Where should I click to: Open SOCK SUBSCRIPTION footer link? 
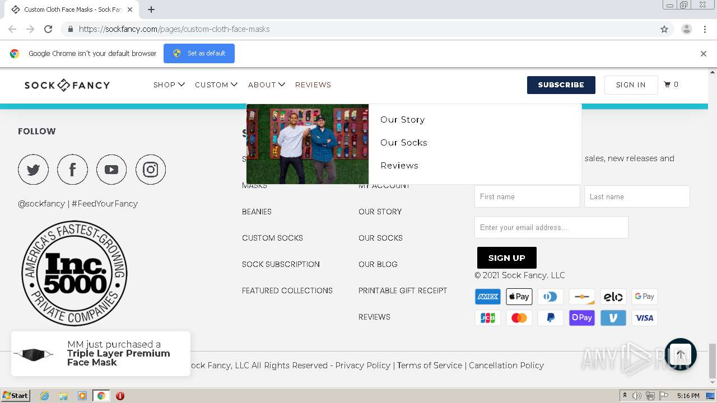click(281, 264)
